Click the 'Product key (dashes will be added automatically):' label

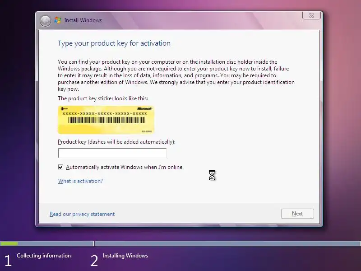click(x=116, y=142)
